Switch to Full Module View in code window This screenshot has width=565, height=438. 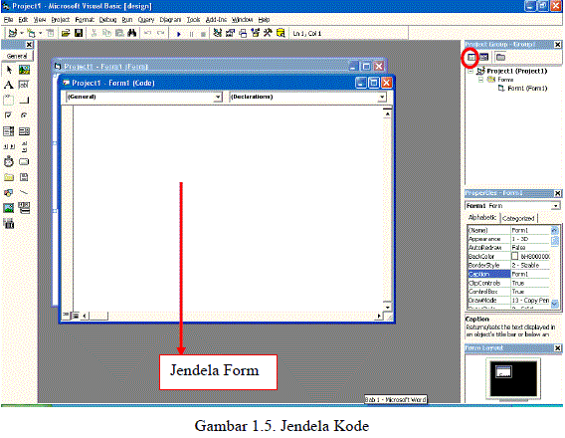pyautogui.click(x=75, y=316)
